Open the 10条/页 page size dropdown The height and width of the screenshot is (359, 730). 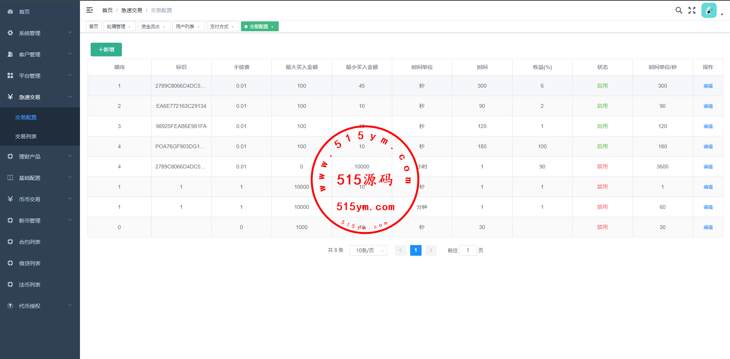(368, 250)
